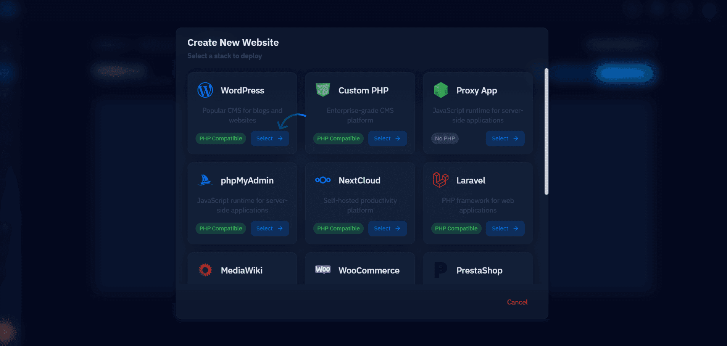Click the NextCloud logo icon
Screen dimensions: 727x346
(323, 180)
